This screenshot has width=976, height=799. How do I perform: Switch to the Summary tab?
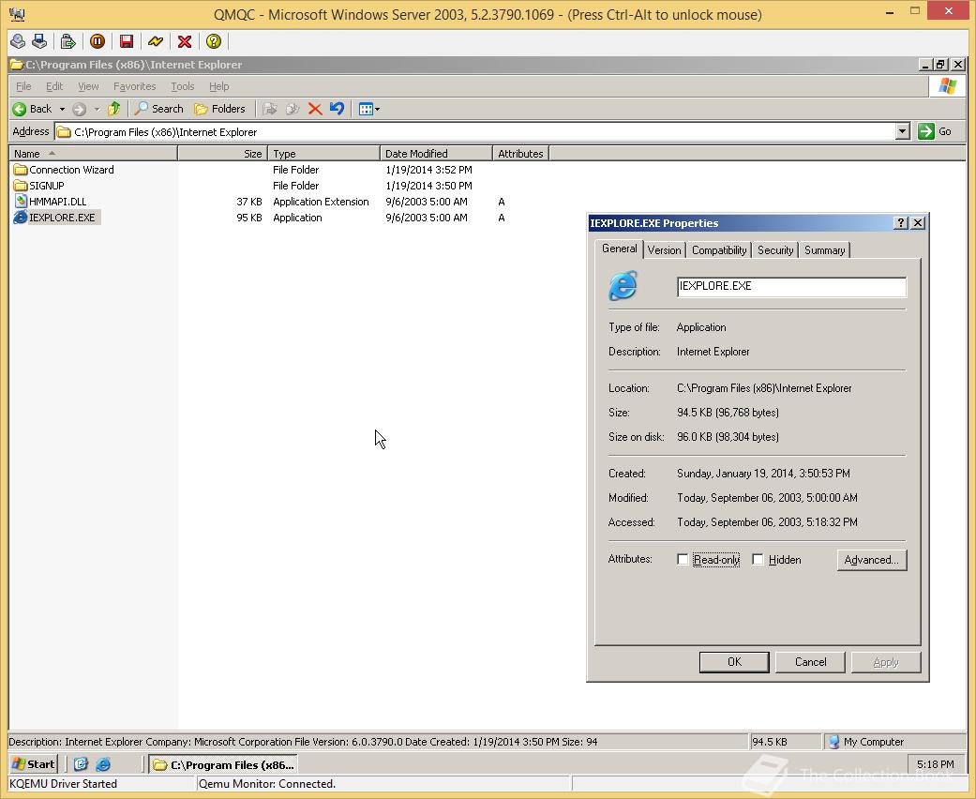825,250
